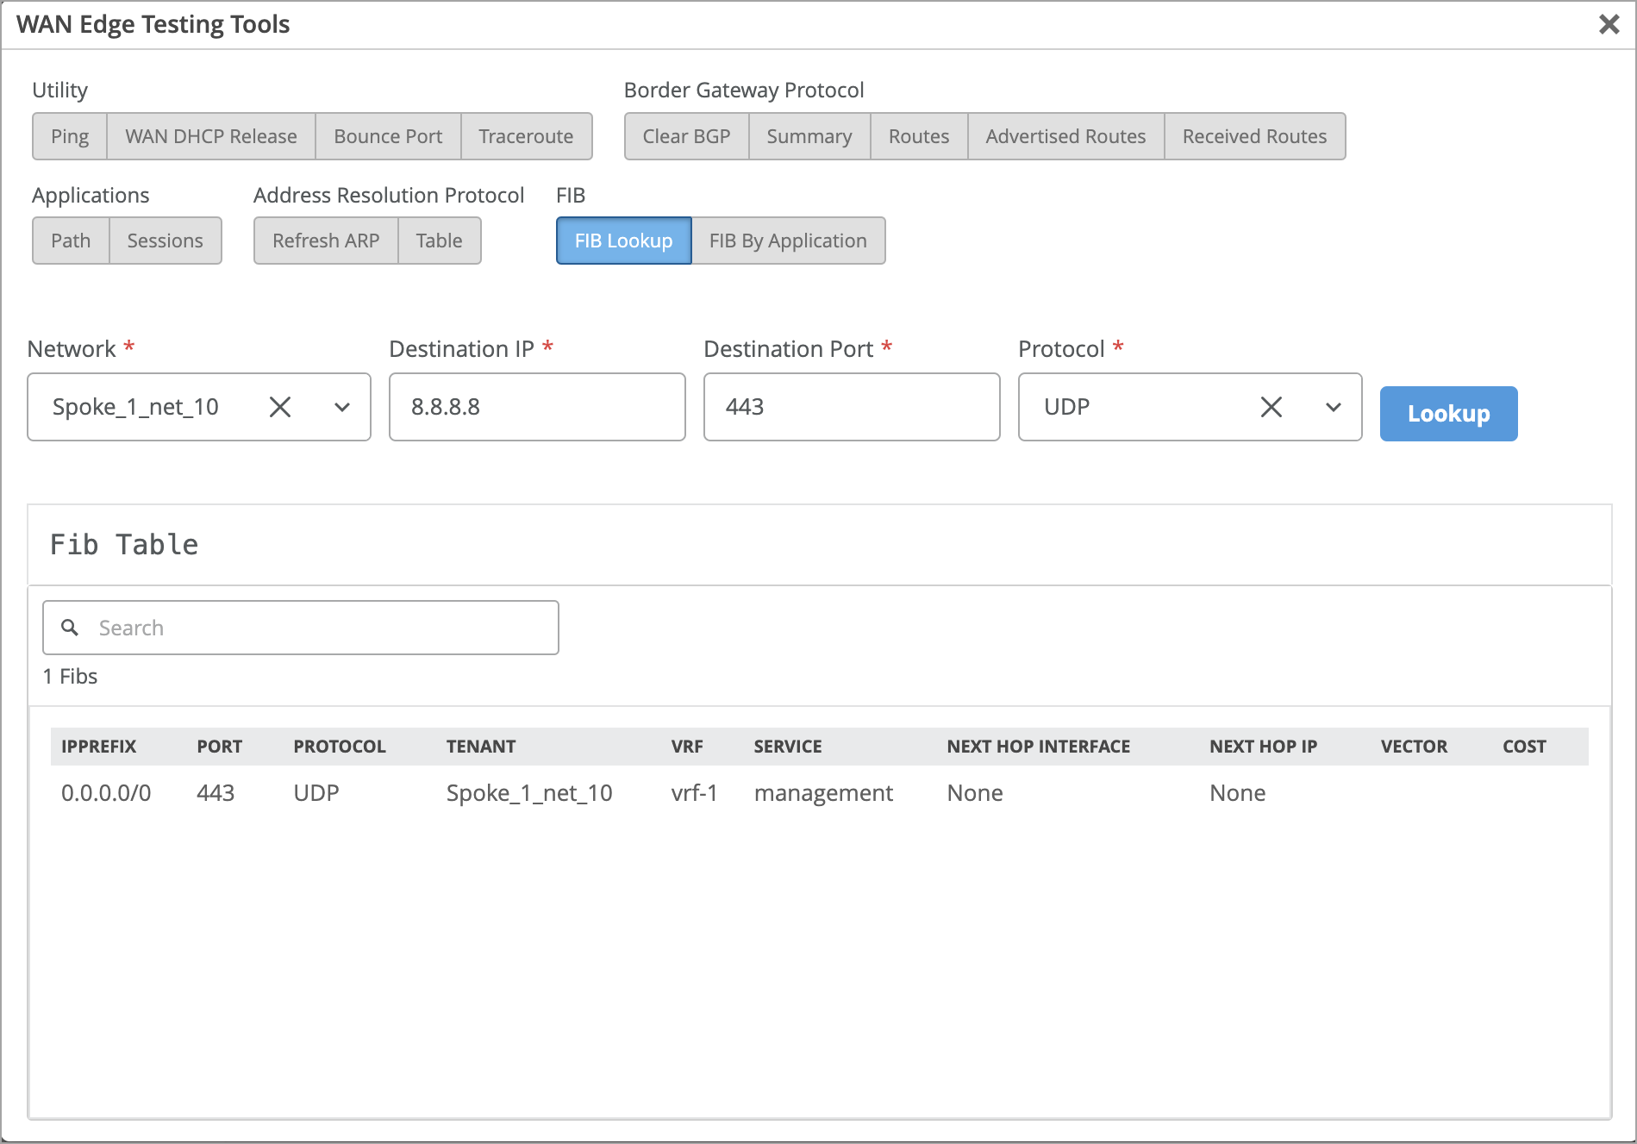Click the search magnifier in the Fib Table
This screenshot has height=1144, width=1637.
point(70,628)
